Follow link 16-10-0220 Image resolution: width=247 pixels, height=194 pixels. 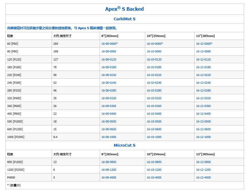pyautogui.click(x=154, y=75)
